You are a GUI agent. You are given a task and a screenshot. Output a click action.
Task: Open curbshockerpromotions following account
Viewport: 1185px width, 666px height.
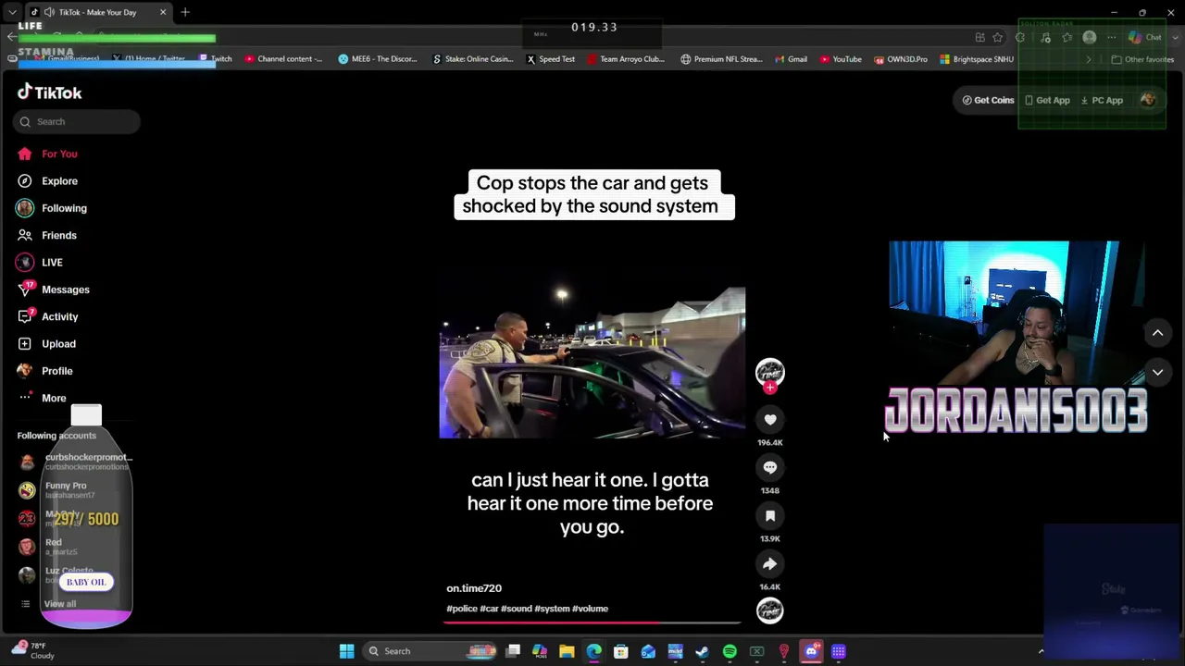pos(74,462)
